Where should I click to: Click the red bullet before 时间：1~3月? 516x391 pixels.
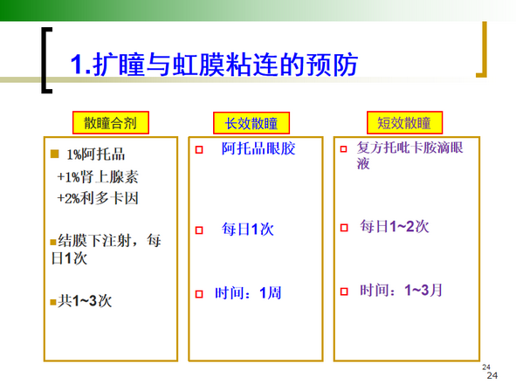point(344,292)
